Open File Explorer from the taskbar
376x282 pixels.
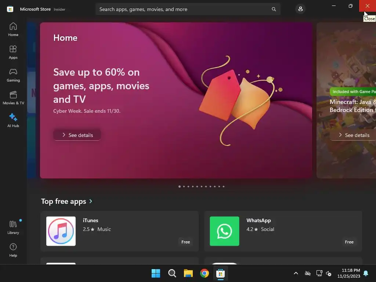188,273
